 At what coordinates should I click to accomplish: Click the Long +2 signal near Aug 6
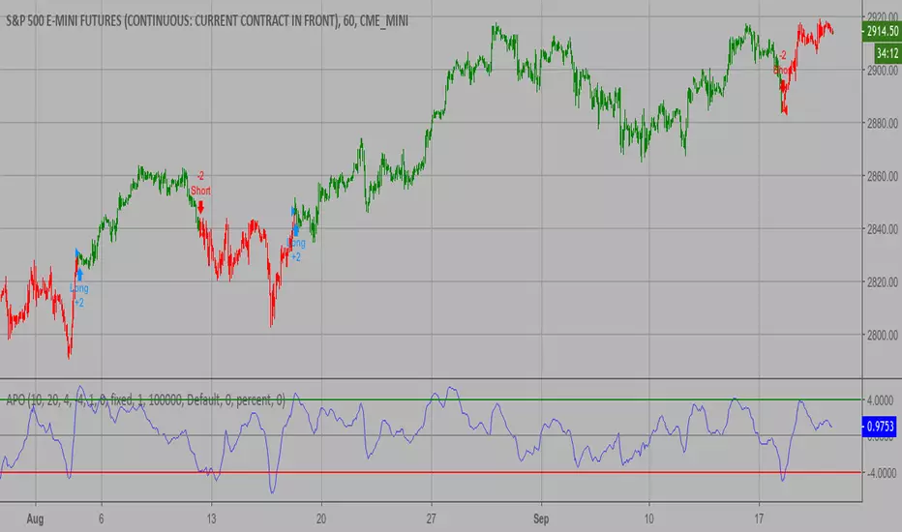tap(79, 296)
